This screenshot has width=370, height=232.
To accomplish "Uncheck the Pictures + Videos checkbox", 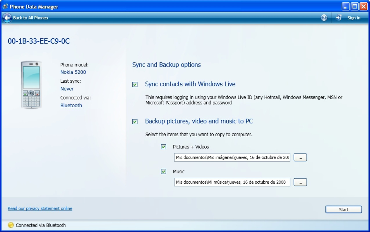I will [164, 147].
